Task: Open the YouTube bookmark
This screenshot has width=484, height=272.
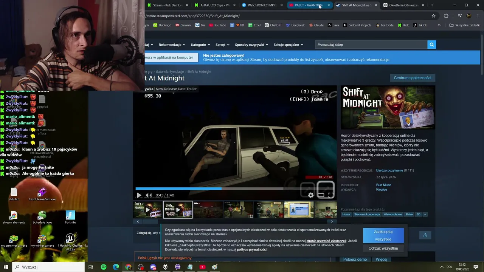Action: pos(217,25)
